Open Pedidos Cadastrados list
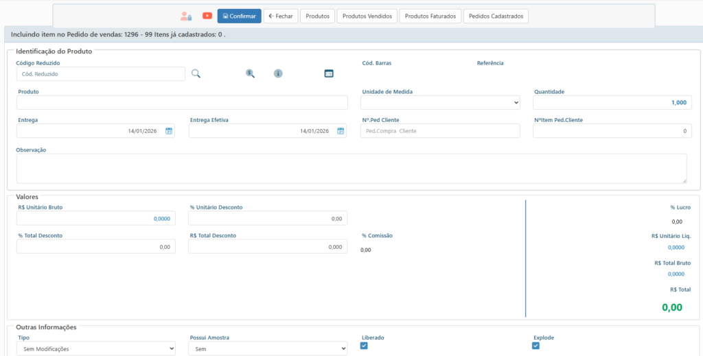The height and width of the screenshot is (356, 703). [496, 16]
